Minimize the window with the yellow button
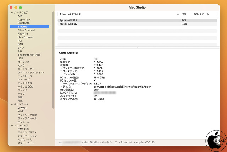Image resolution: width=227 pixels, height=152 pixels. point(16,7)
